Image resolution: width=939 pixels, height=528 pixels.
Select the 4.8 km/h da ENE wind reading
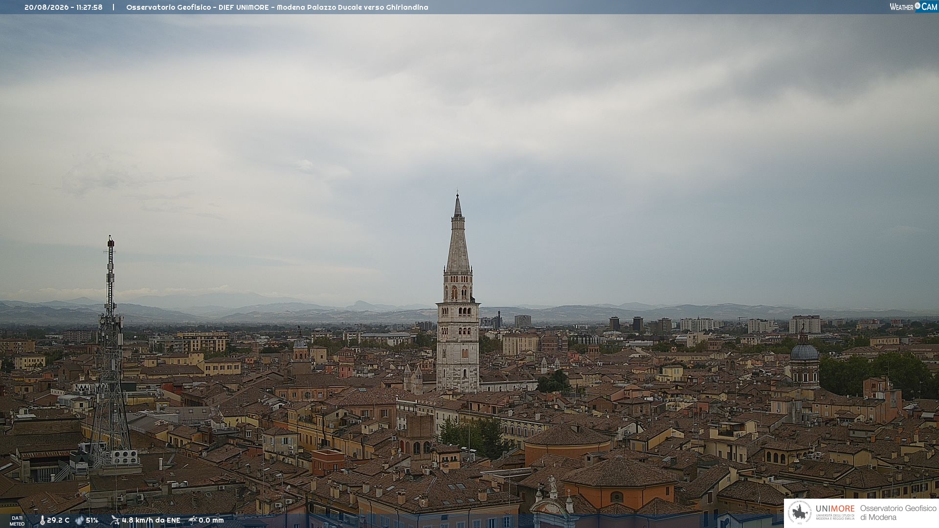(151, 520)
